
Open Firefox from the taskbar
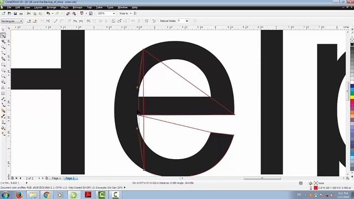[19, 195]
